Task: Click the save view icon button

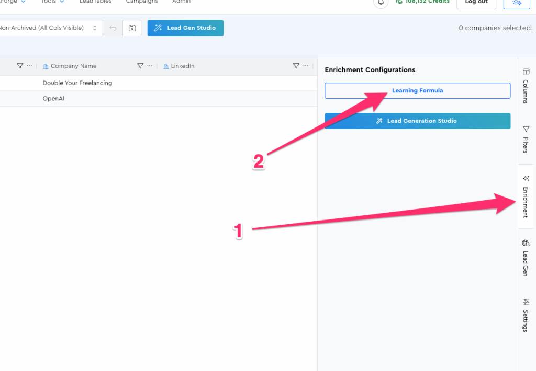Action: point(132,28)
